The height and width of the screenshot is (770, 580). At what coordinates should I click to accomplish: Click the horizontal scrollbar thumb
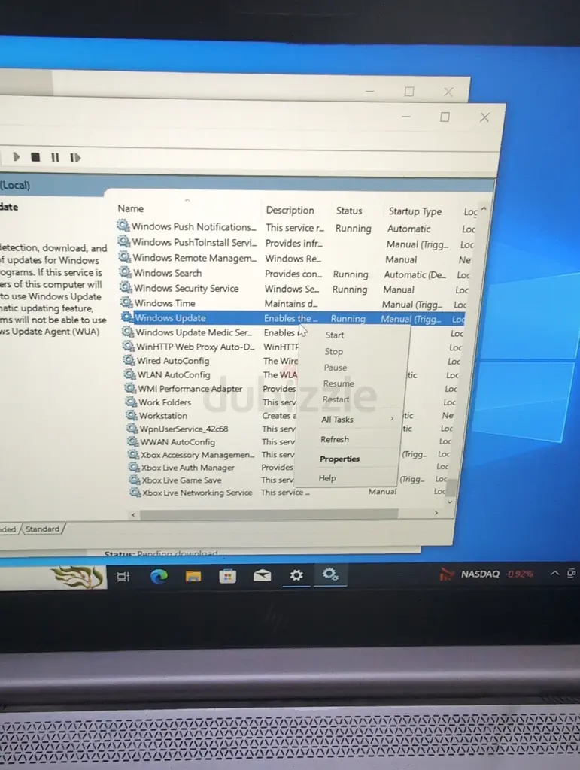pyautogui.click(x=269, y=514)
